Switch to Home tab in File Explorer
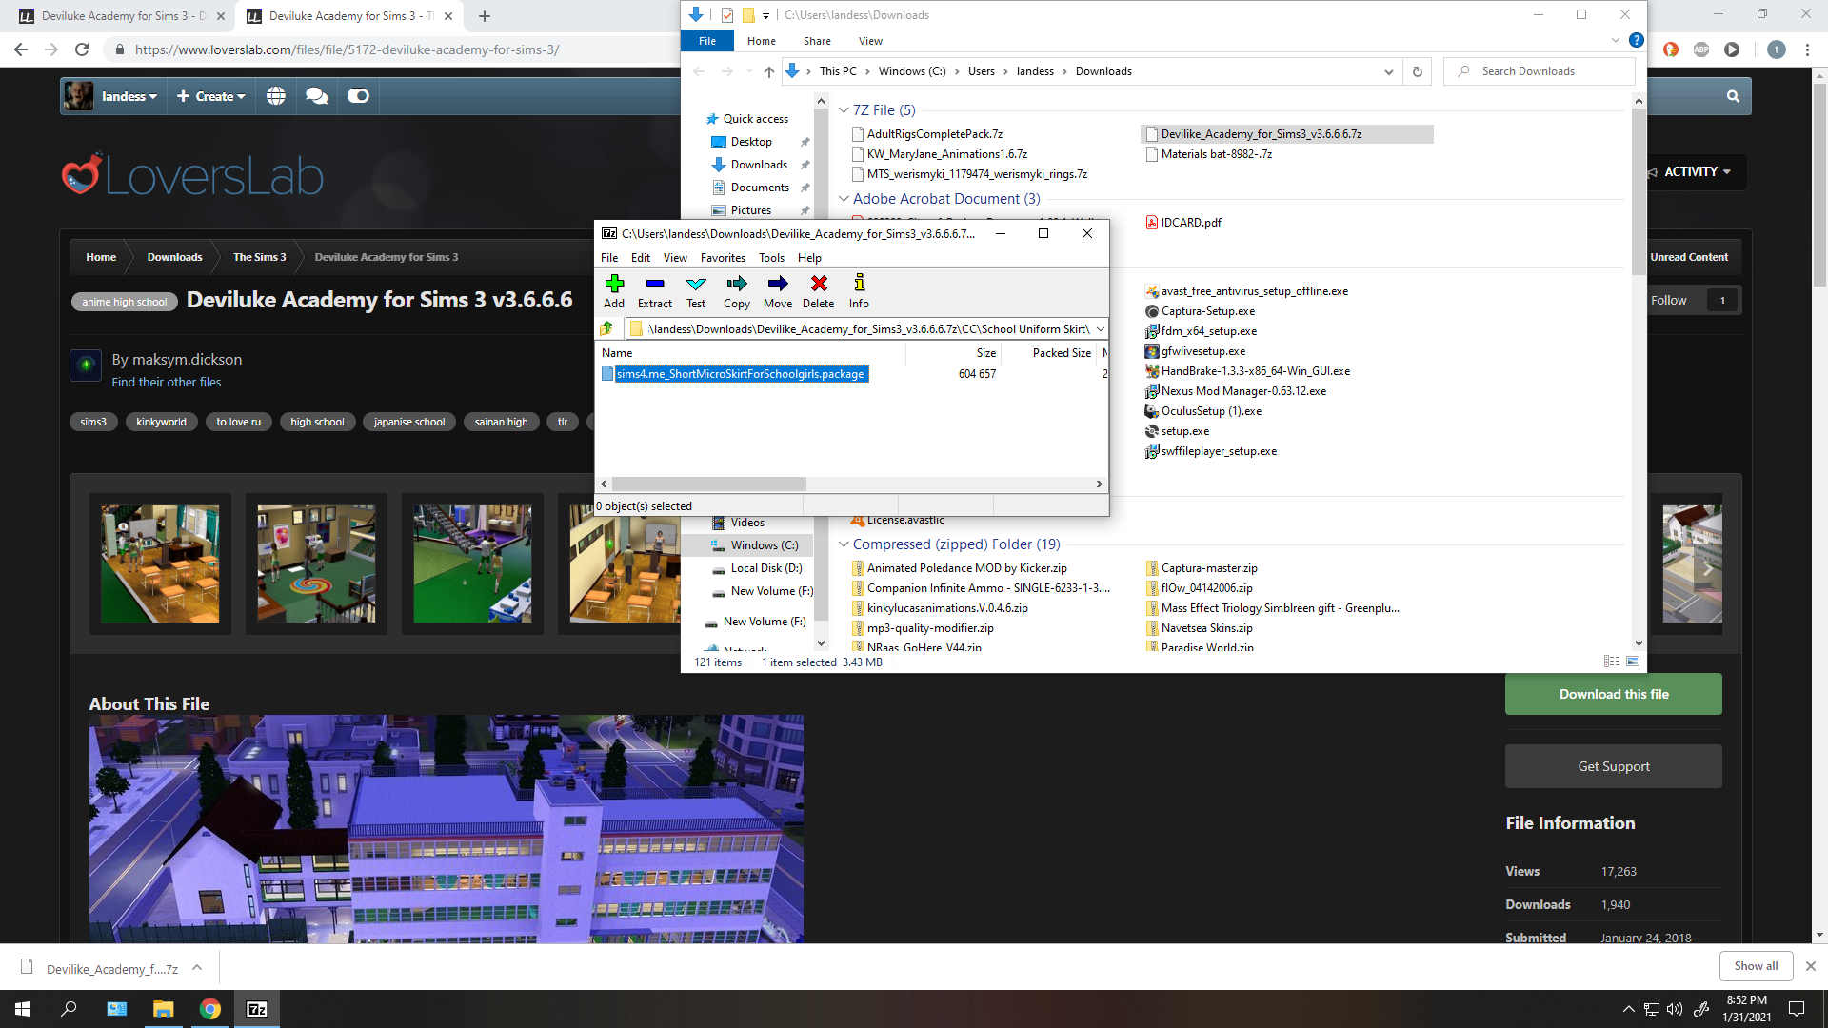The image size is (1828, 1028). [762, 41]
